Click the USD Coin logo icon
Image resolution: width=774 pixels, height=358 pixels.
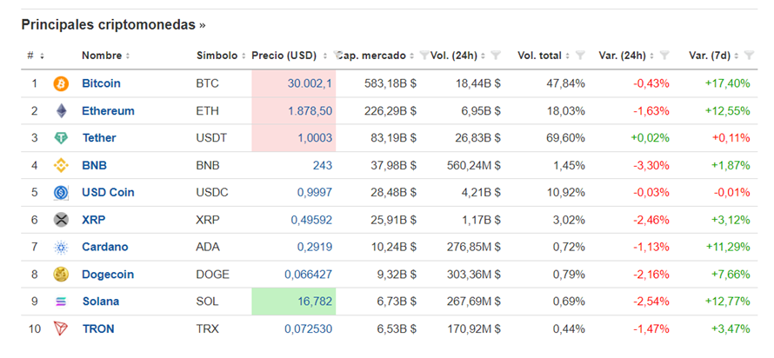coord(61,192)
